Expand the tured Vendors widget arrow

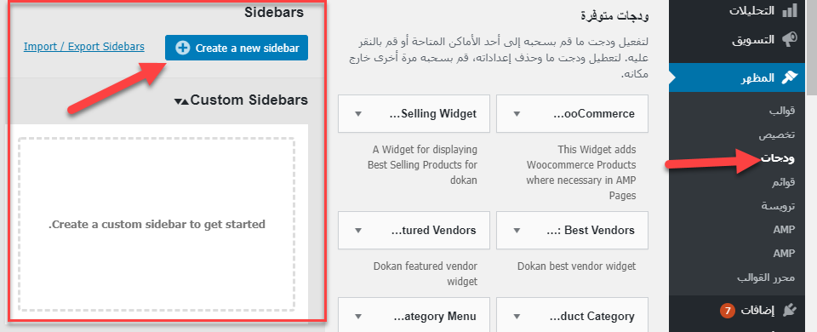(x=358, y=231)
